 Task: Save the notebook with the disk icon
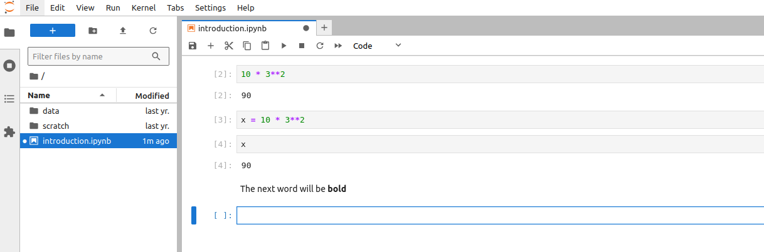[193, 46]
